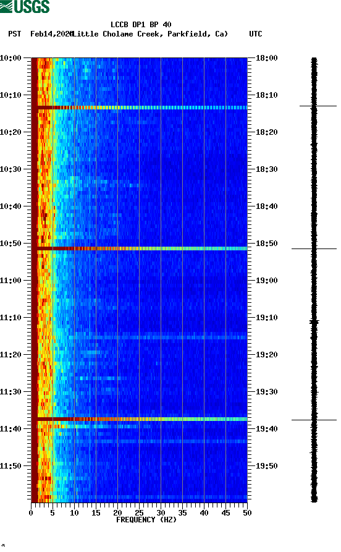Image resolution: width=341 pixels, height=552 pixels.
Task: Click the 18:10 UTC time label
Action: (x=266, y=95)
